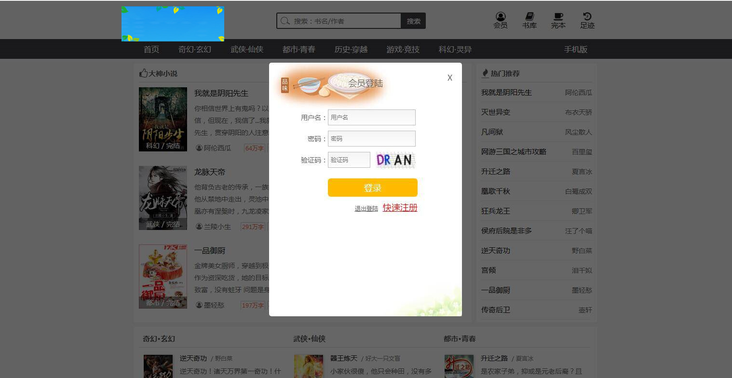Switch to the 武侠·仙侠 tab
The width and height of the screenshot is (732, 378).
click(246, 49)
